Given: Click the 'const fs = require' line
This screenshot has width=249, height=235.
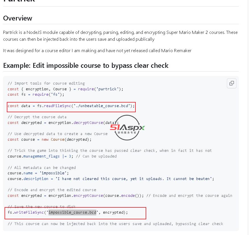Looking at the screenshot, I should point(36,95).
